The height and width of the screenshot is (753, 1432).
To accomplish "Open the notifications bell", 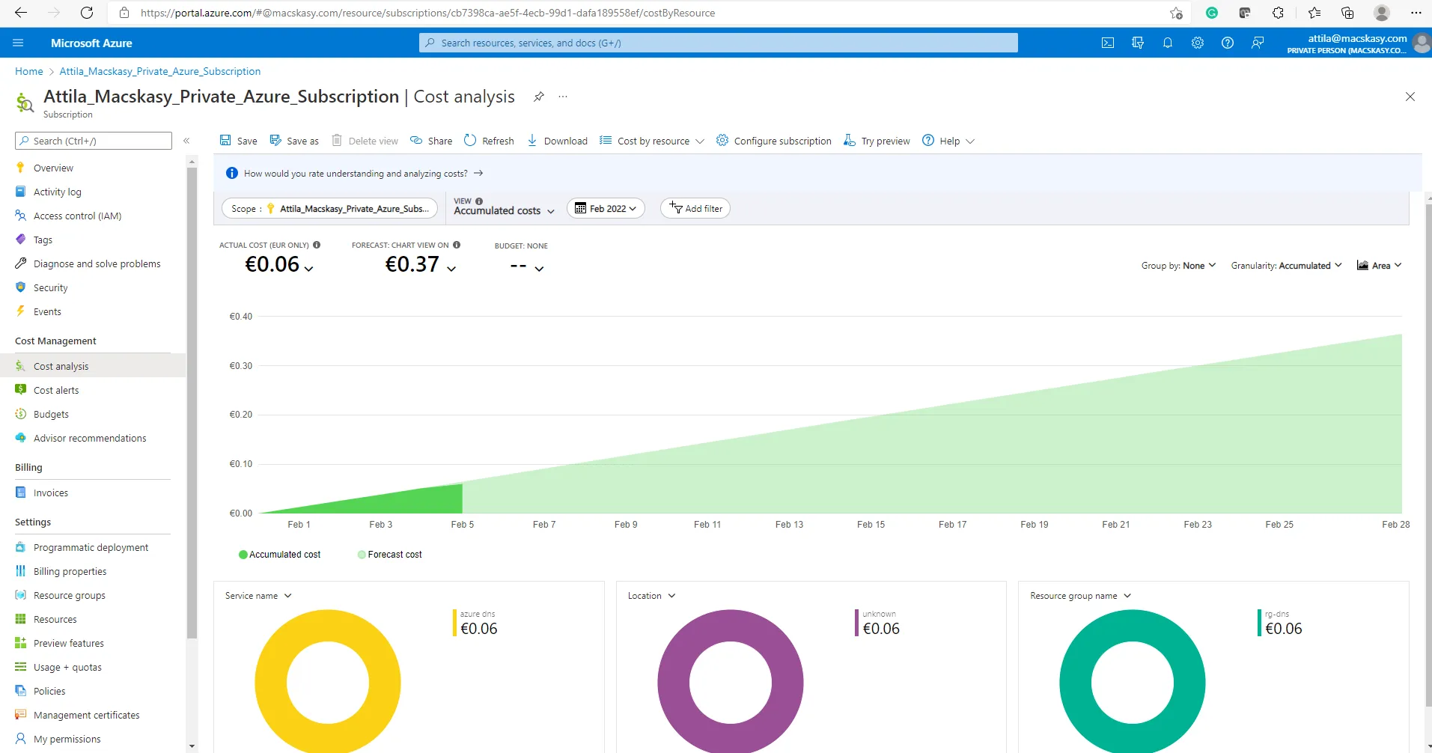I will [1168, 43].
